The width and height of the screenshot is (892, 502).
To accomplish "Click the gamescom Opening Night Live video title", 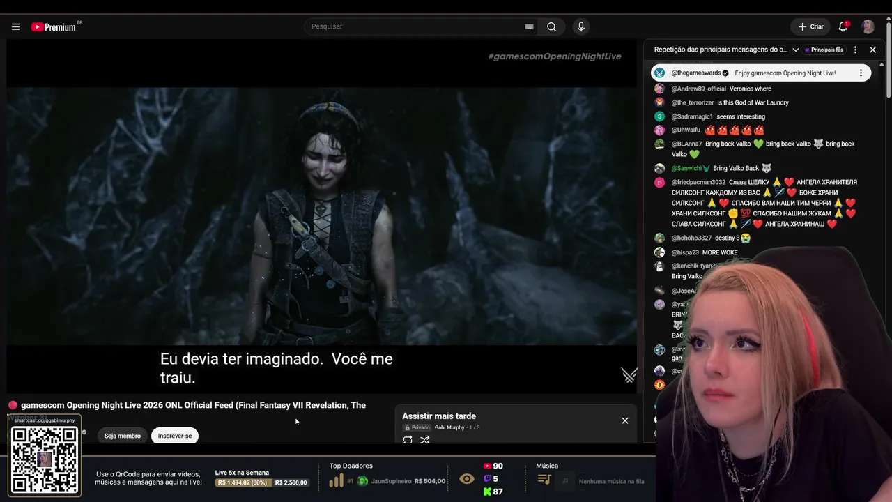I will click(193, 405).
